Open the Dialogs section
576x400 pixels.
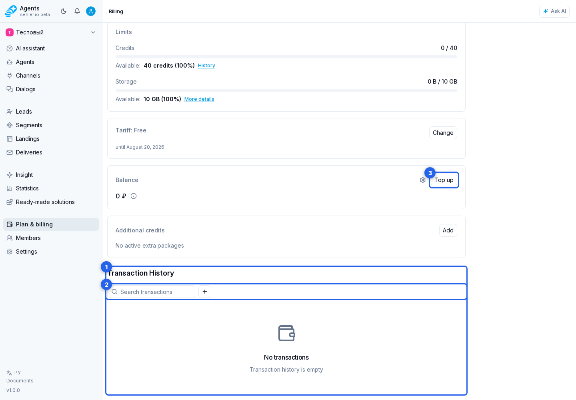[51, 89]
